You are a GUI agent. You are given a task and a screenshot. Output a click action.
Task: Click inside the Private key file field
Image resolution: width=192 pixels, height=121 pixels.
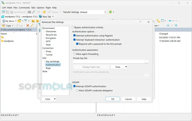pos(109,62)
